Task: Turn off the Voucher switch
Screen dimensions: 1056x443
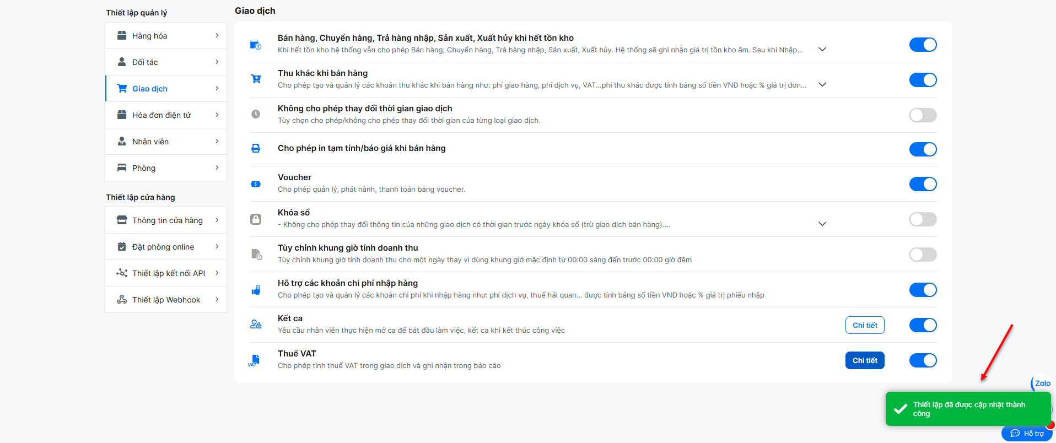Action: 923,184
